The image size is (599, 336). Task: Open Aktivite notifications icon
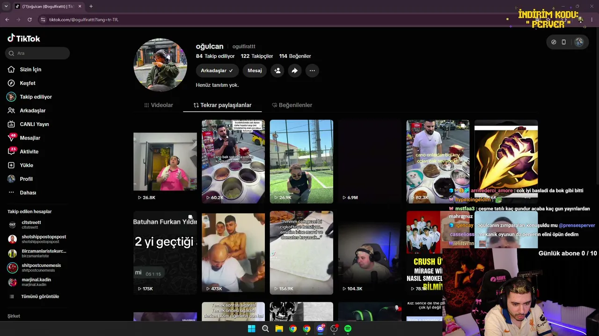pos(11,151)
